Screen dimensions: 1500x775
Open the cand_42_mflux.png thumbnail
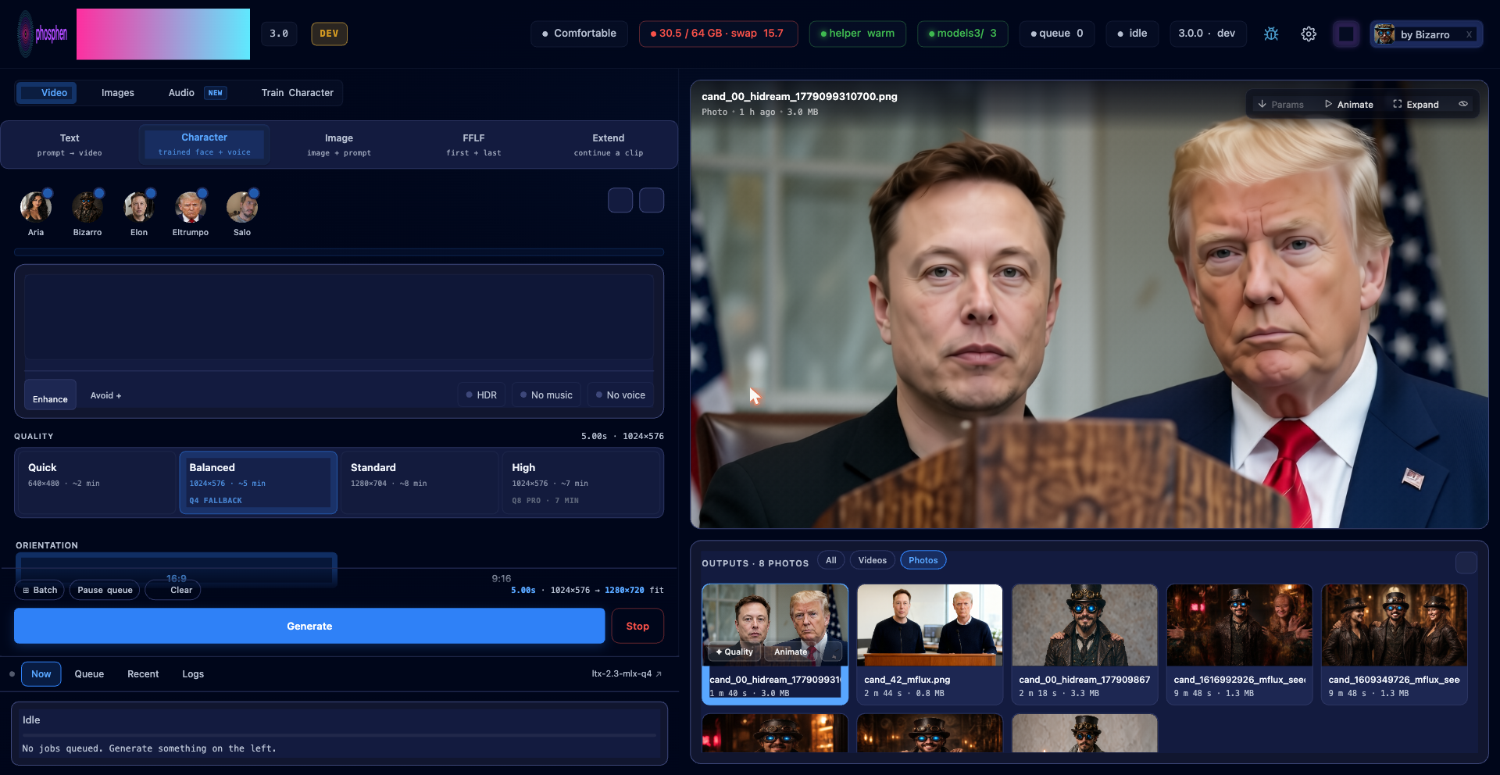click(930, 644)
